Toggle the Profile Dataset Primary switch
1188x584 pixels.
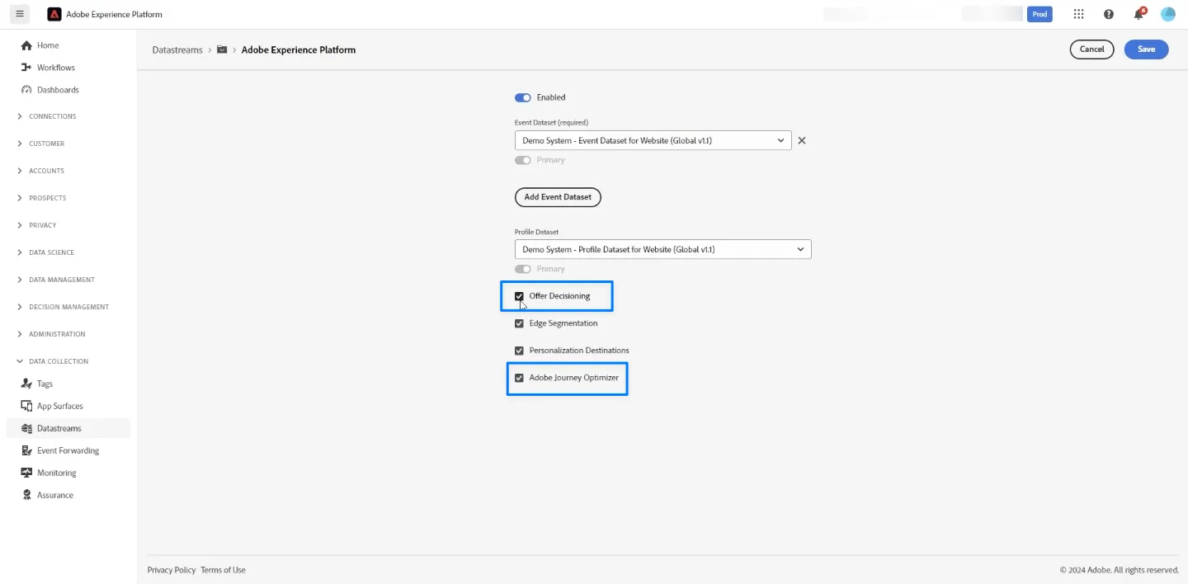tap(523, 269)
